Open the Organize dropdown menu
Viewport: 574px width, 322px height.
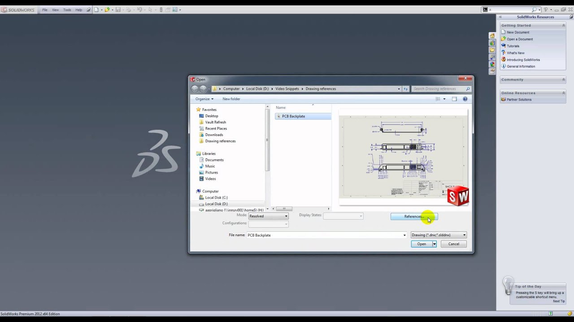tap(204, 99)
